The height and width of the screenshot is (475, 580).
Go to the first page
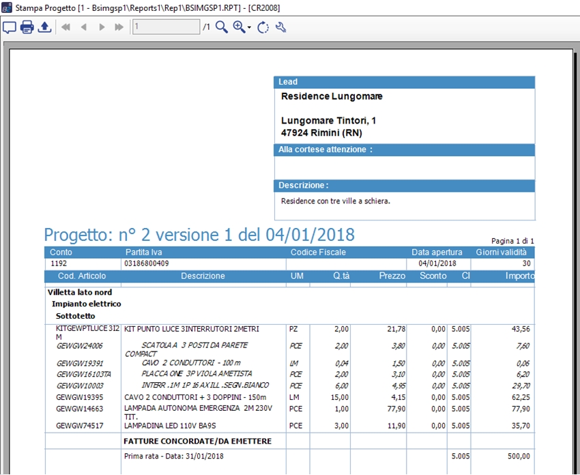pos(66,27)
